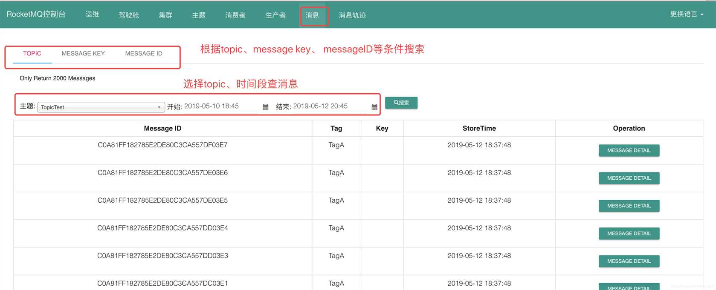Click TagA in the DF03E7 row
716x290 pixels.
(336, 145)
